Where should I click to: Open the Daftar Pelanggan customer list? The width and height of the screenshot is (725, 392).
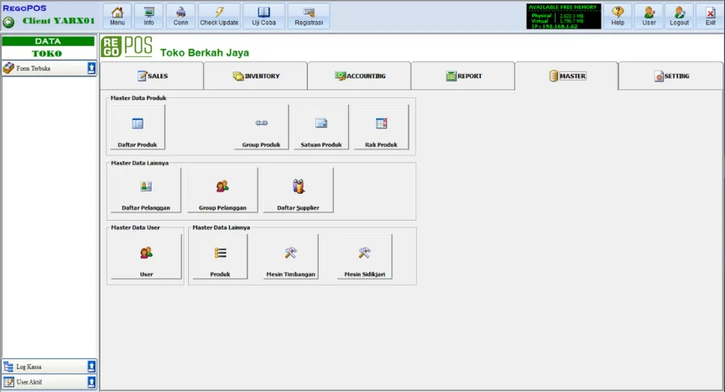click(x=145, y=191)
